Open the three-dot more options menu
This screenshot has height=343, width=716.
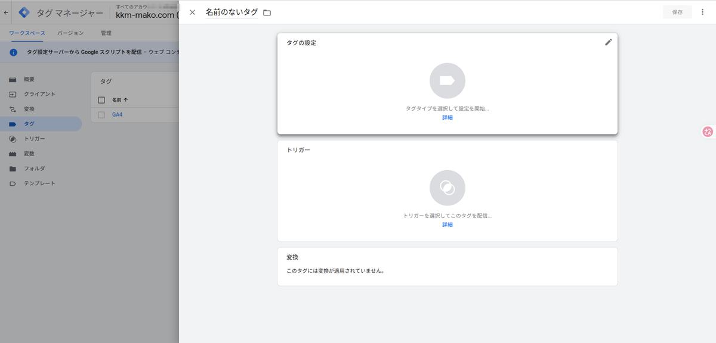(x=702, y=12)
